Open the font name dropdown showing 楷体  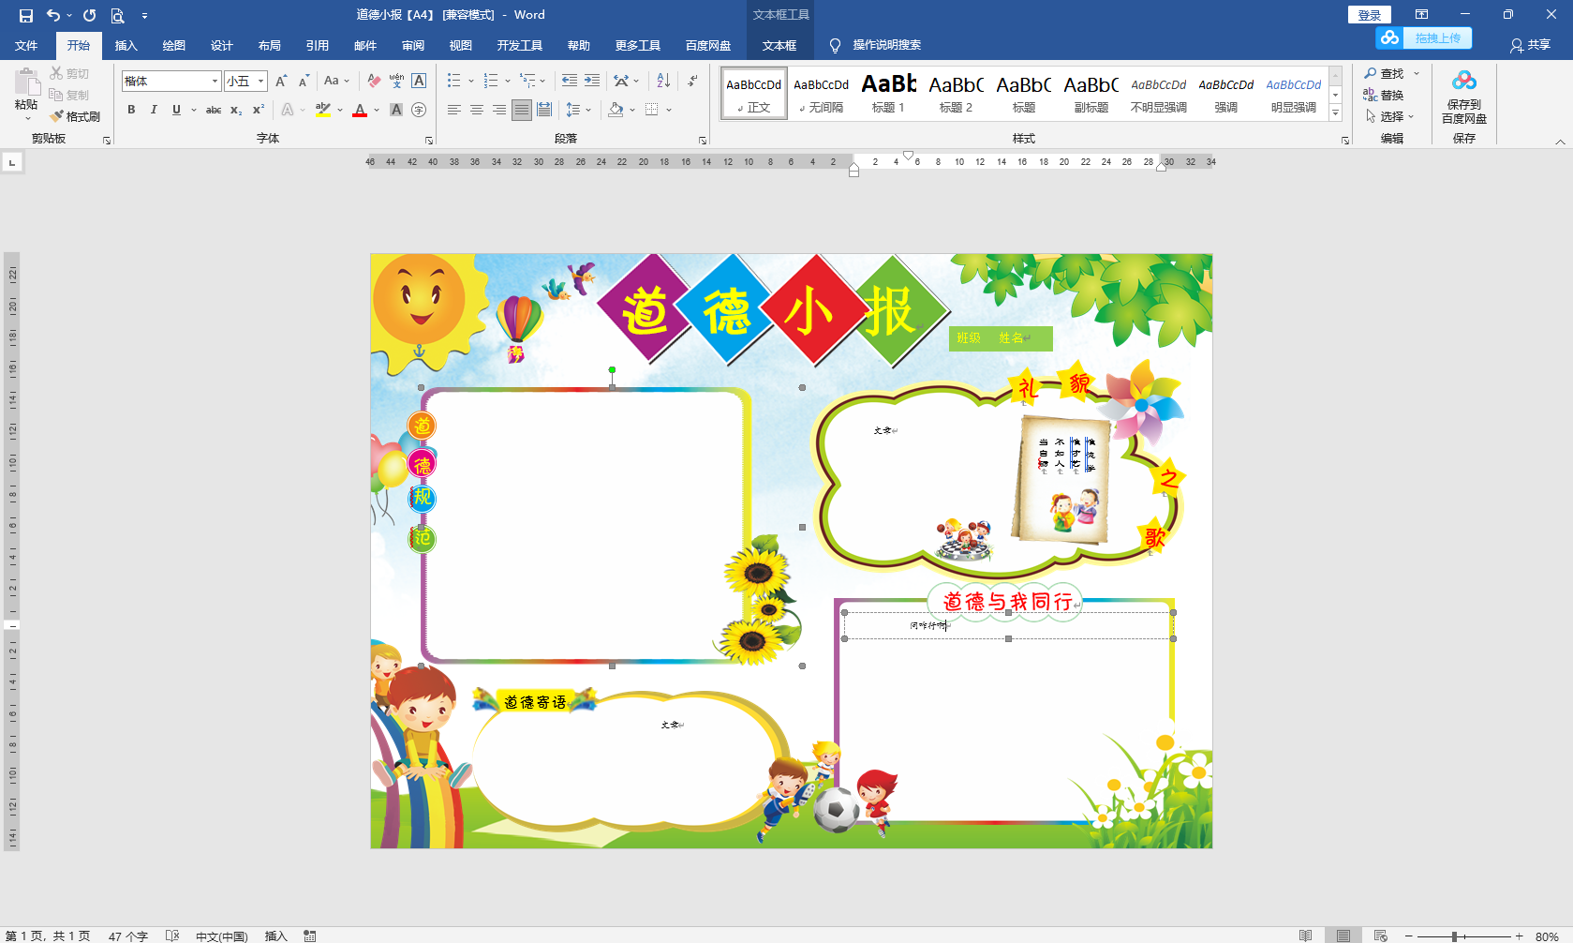pyautogui.click(x=215, y=81)
